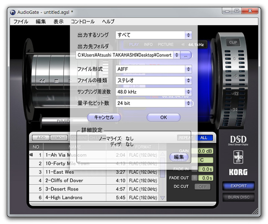Click the DSD logo icon
This screenshot has width=268, height=224.
238,141
